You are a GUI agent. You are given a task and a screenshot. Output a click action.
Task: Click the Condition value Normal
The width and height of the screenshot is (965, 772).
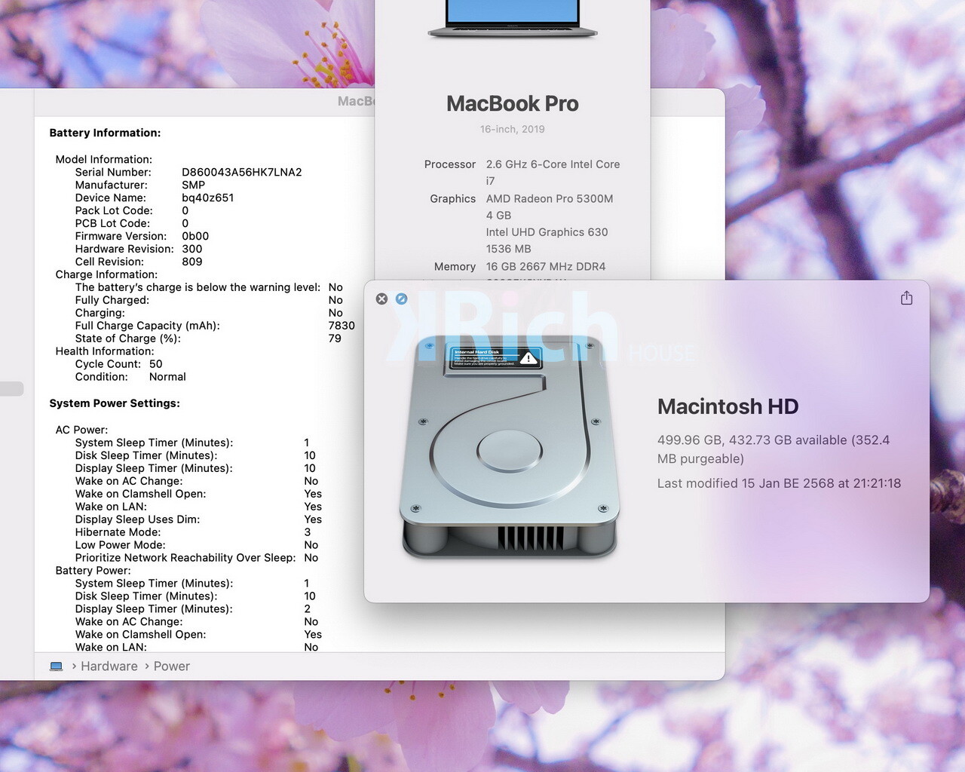tap(167, 377)
